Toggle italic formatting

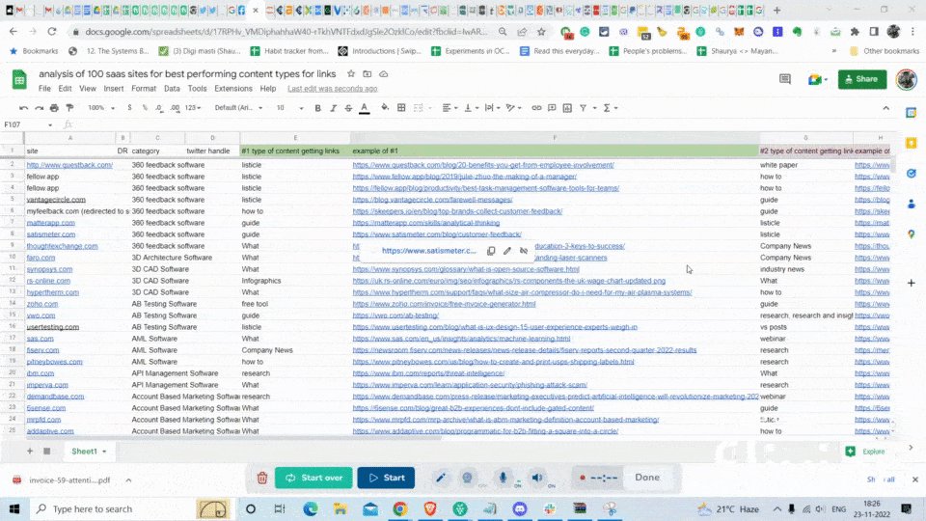point(333,108)
